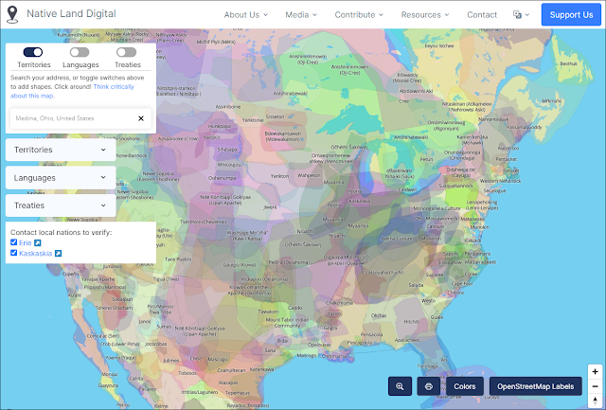Click the Yavapai Apache map label
The width and height of the screenshot is (606, 410).
point(98,279)
